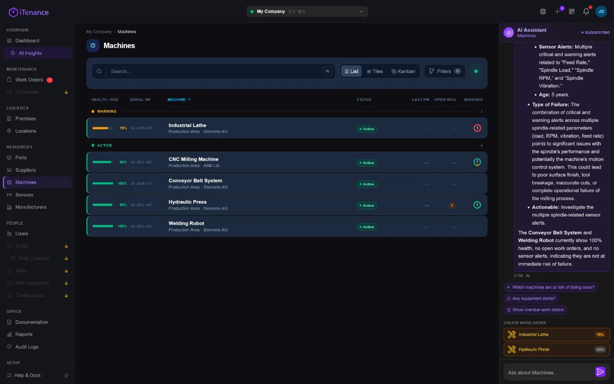
Task: Switch to Kanban view
Action: (403, 71)
